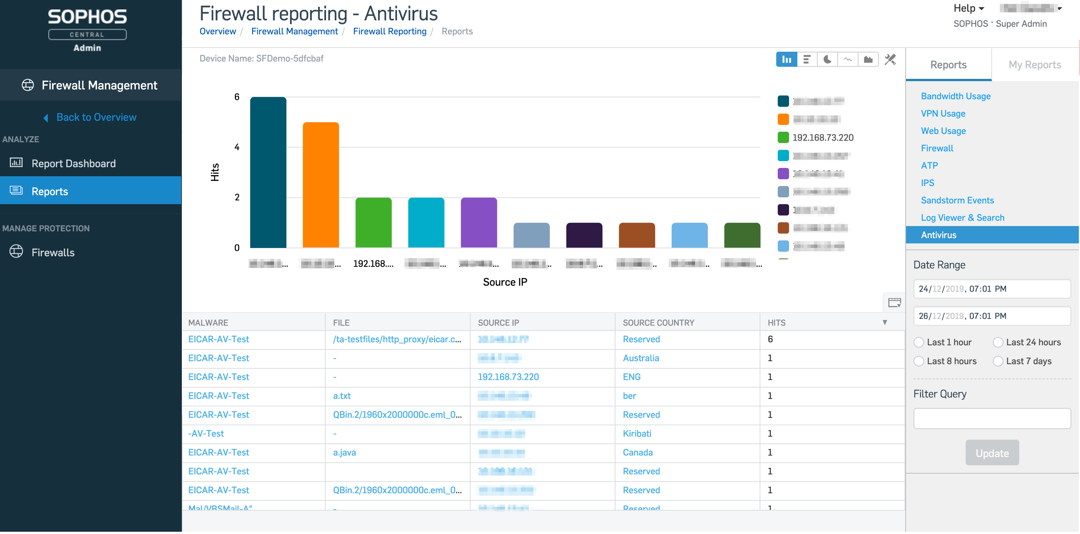The width and height of the screenshot is (1080, 534).
Task: Switch to the My Reports tab
Action: tap(1034, 65)
